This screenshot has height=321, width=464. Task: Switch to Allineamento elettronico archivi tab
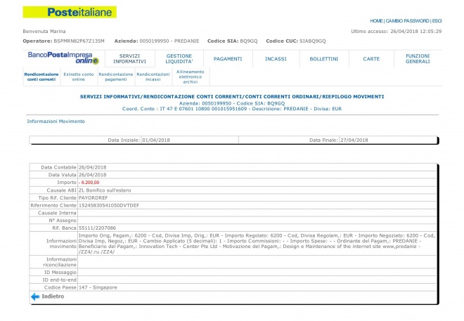(191, 76)
